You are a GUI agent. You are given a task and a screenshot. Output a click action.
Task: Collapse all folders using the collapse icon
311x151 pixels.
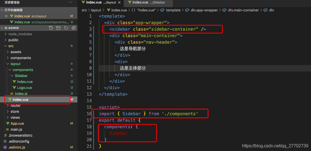point(74,28)
